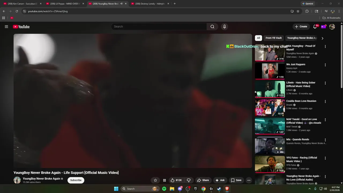The width and height of the screenshot is (343, 193).
Task: Open YouTube account avatar menu
Action: [332, 27]
